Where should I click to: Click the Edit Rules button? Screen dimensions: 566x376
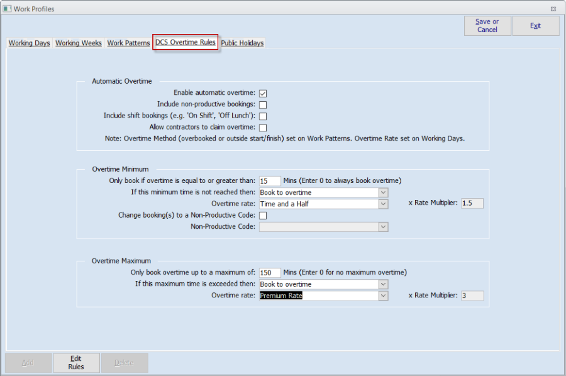76,363
